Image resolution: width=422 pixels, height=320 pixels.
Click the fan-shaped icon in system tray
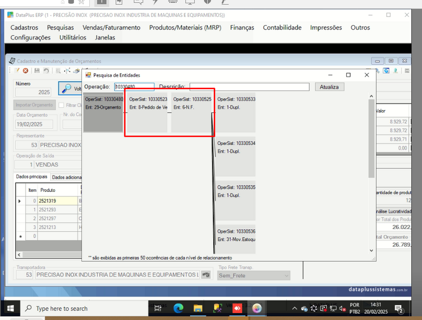point(314,309)
